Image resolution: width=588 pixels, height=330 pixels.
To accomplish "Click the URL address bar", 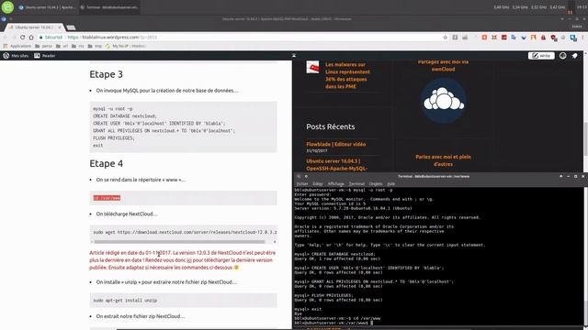I will (240, 38).
